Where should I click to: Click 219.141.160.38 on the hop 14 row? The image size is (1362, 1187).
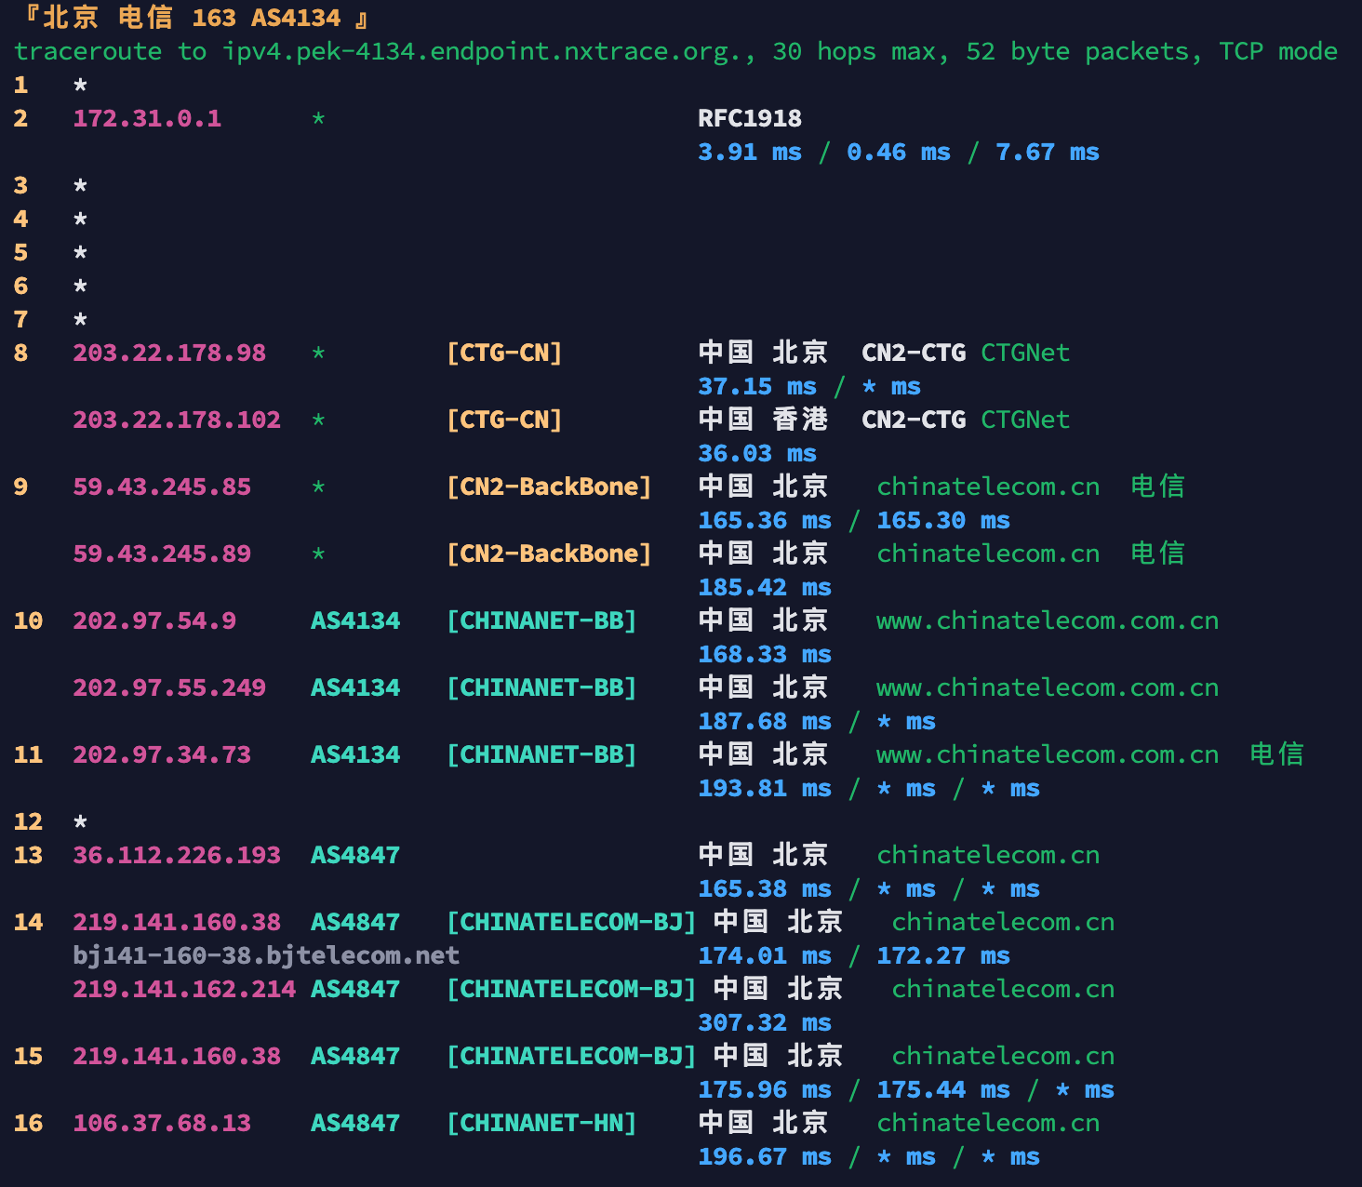pos(177,922)
